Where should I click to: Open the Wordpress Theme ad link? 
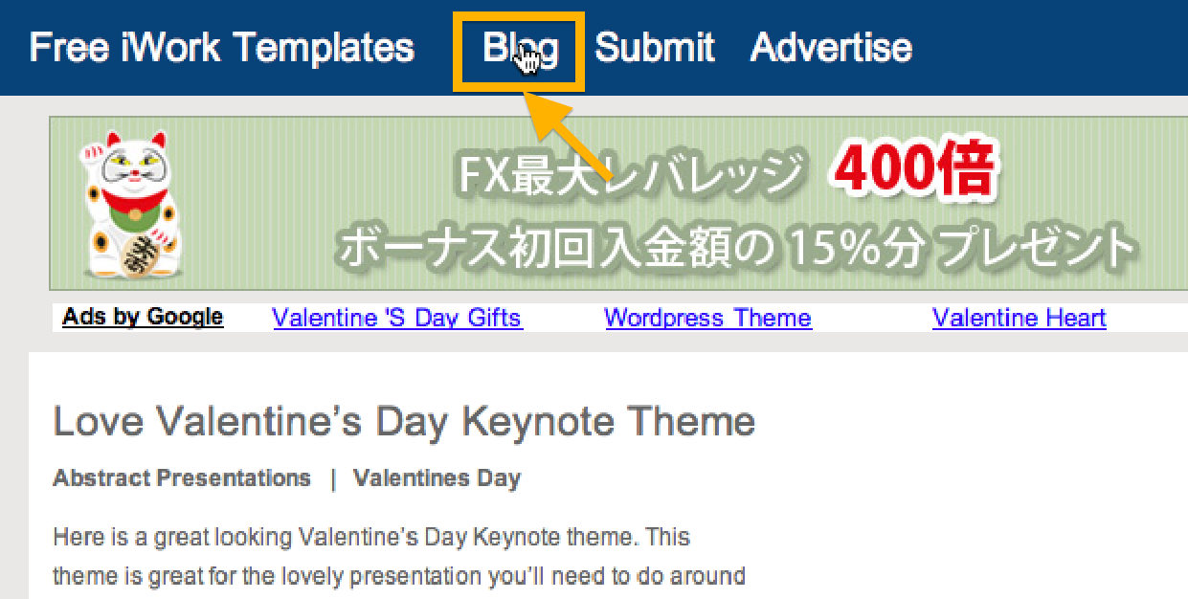(x=708, y=318)
